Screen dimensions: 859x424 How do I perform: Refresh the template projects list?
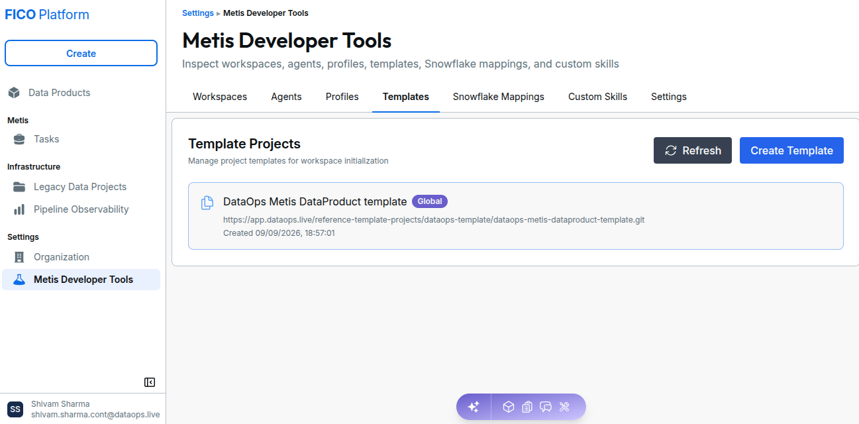(693, 150)
